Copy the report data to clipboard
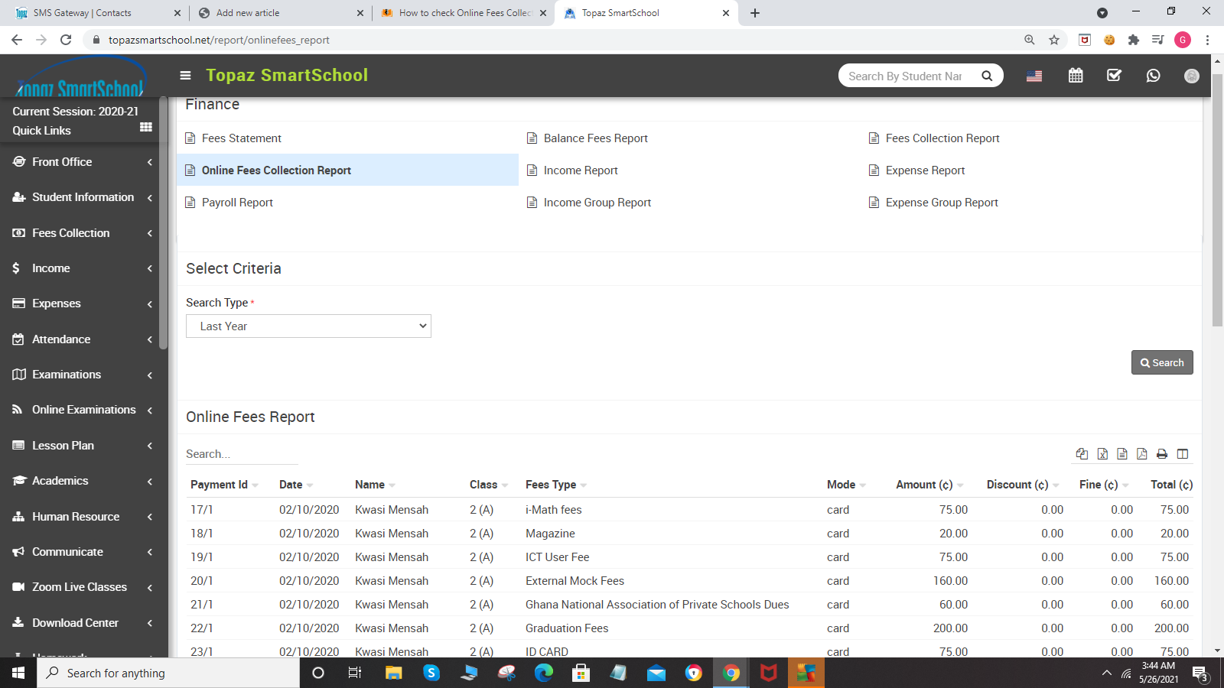This screenshot has height=688, width=1224. point(1082,453)
